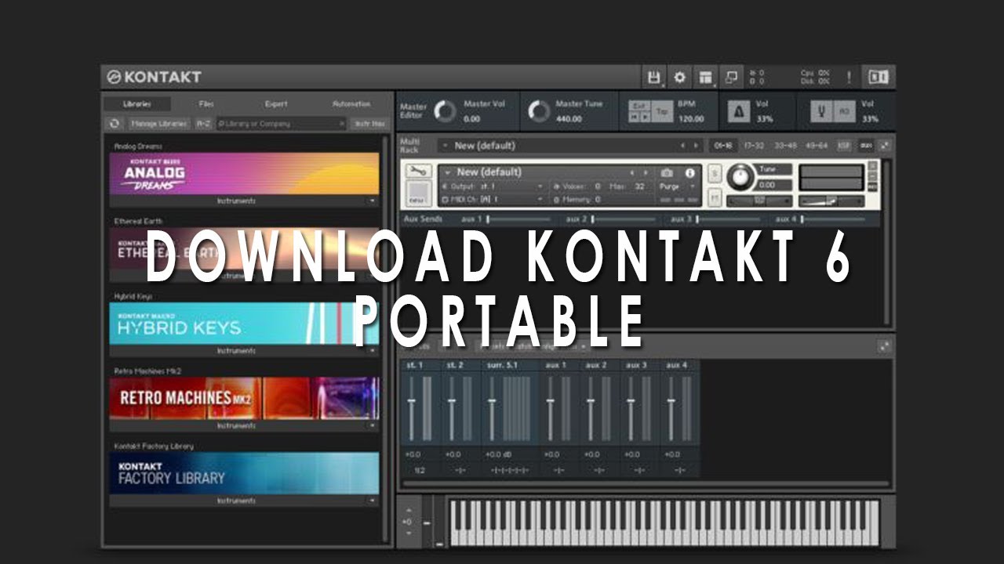Expand Analog Dreams Instruments dropdown arrow

click(373, 201)
